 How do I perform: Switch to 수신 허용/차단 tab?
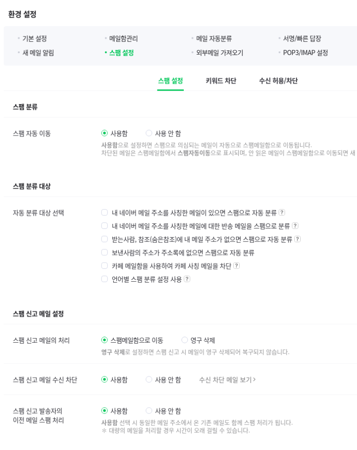278,81
